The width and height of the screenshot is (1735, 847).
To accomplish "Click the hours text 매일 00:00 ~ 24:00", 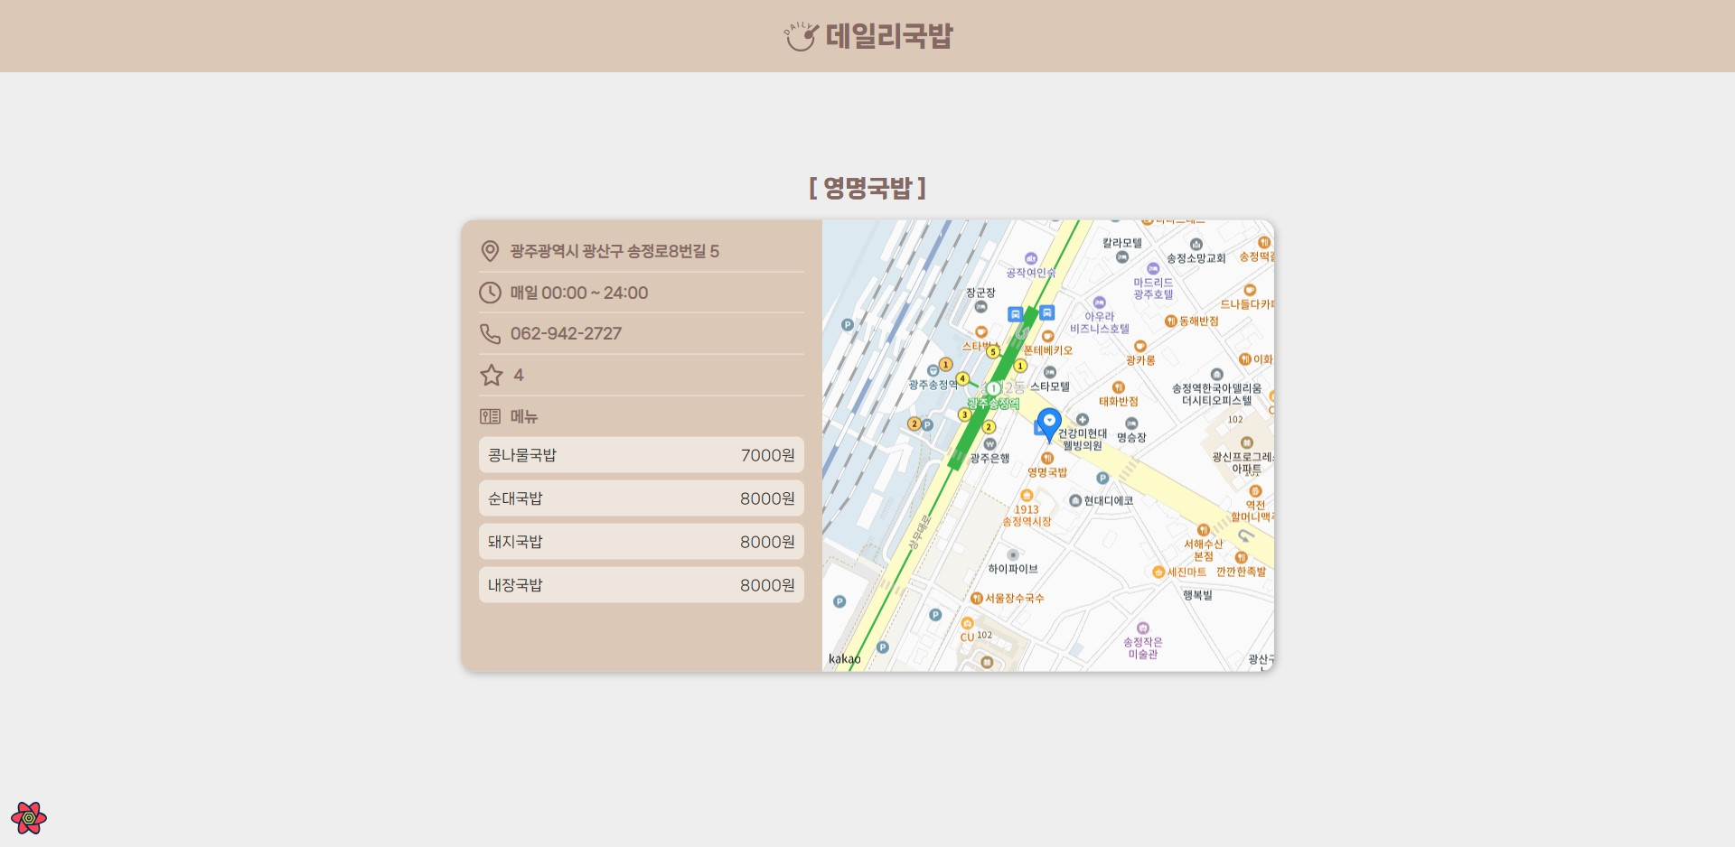I will pyautogui.click(x=579, y=293).
